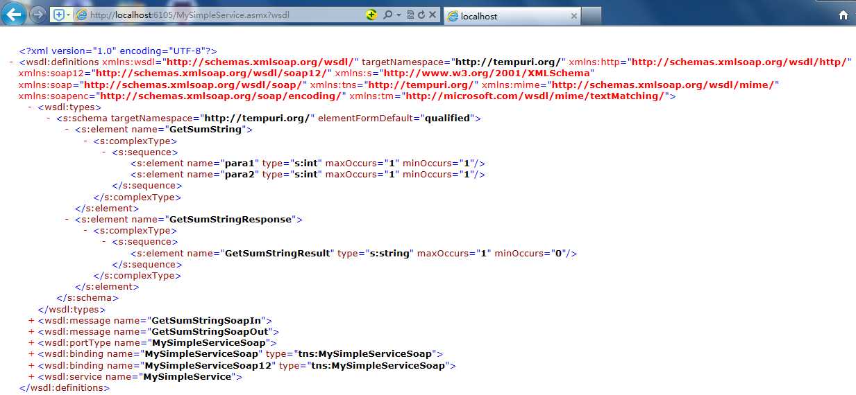The height and width of the screenshot is (395, 856).
Task: Click the para1 element line
Action: tap(308, 164)
